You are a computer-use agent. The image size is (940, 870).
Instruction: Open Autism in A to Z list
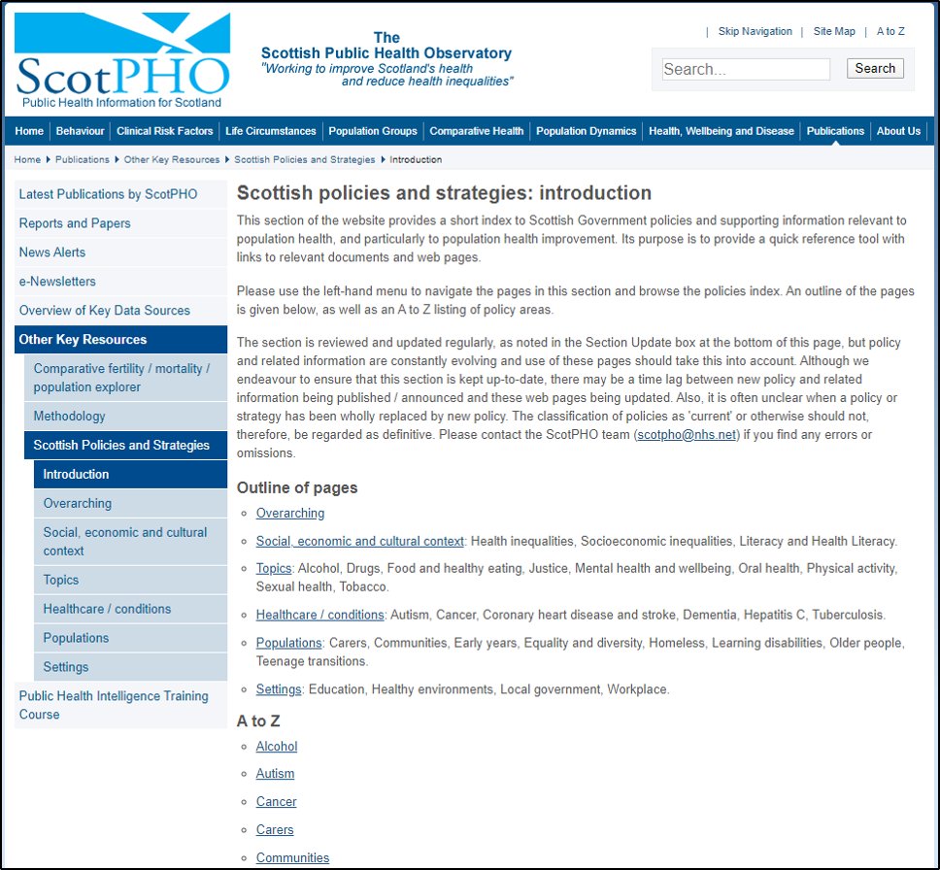point(275,774)
